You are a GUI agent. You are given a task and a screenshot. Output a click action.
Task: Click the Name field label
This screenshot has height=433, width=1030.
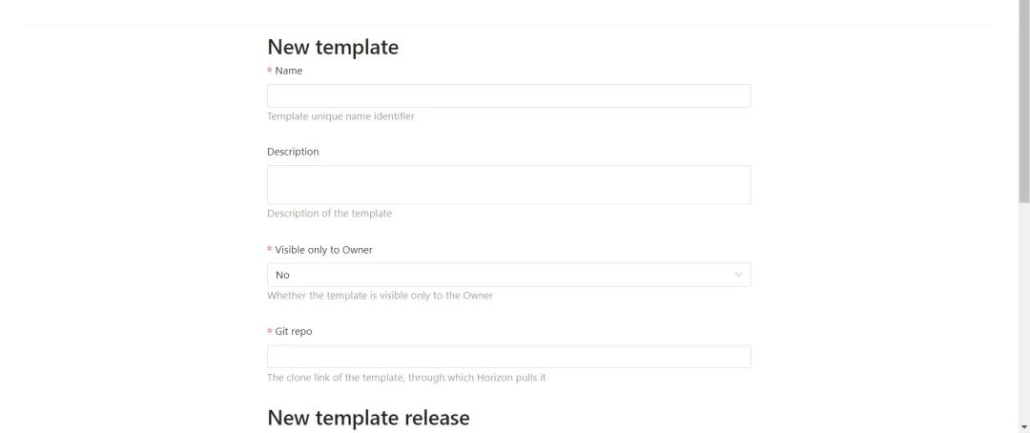click(289, 71)
